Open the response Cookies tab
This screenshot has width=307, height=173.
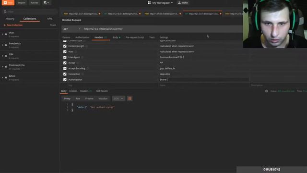click(73, 91)
